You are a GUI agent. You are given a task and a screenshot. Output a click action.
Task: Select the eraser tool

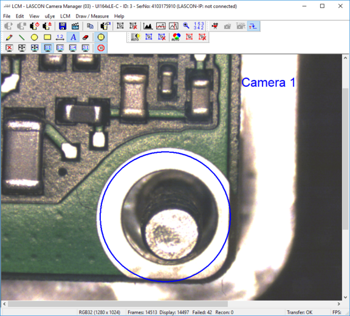click(86, 37)
